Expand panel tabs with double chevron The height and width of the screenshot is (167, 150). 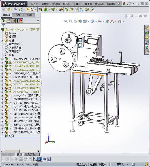click(x=38, y=21)
